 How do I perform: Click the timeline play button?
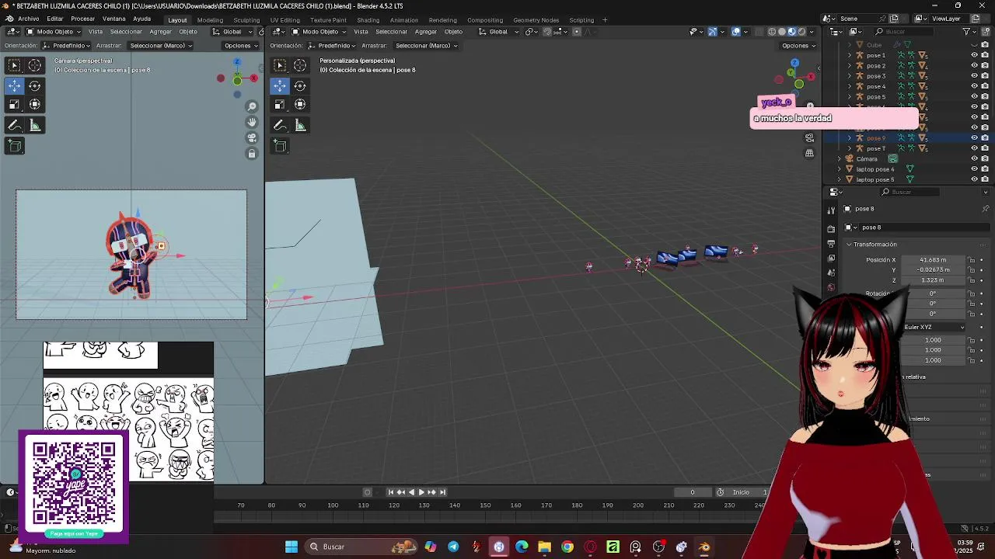pyautogui.click(x=421, y=492)
